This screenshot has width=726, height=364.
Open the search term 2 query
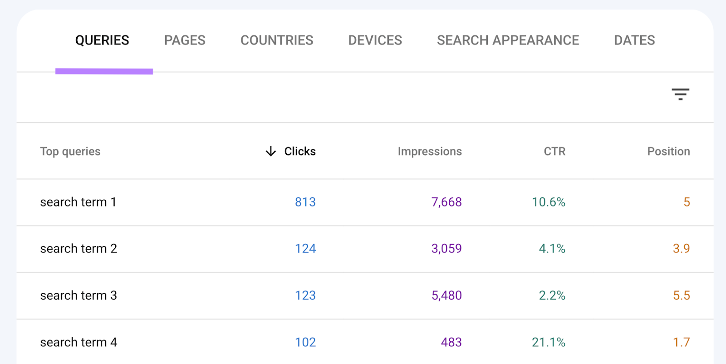click(x=78, y=249)
